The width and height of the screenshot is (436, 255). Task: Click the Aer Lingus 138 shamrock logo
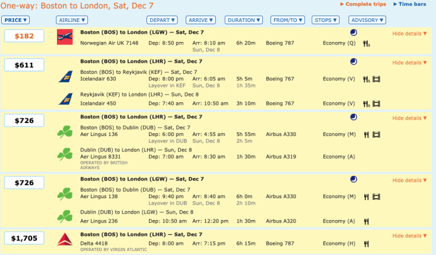coord(65,194)
